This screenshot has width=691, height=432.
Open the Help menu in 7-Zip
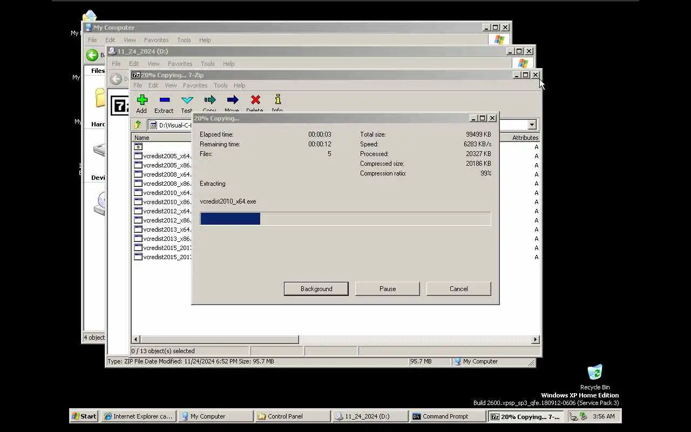click(239, 85)
